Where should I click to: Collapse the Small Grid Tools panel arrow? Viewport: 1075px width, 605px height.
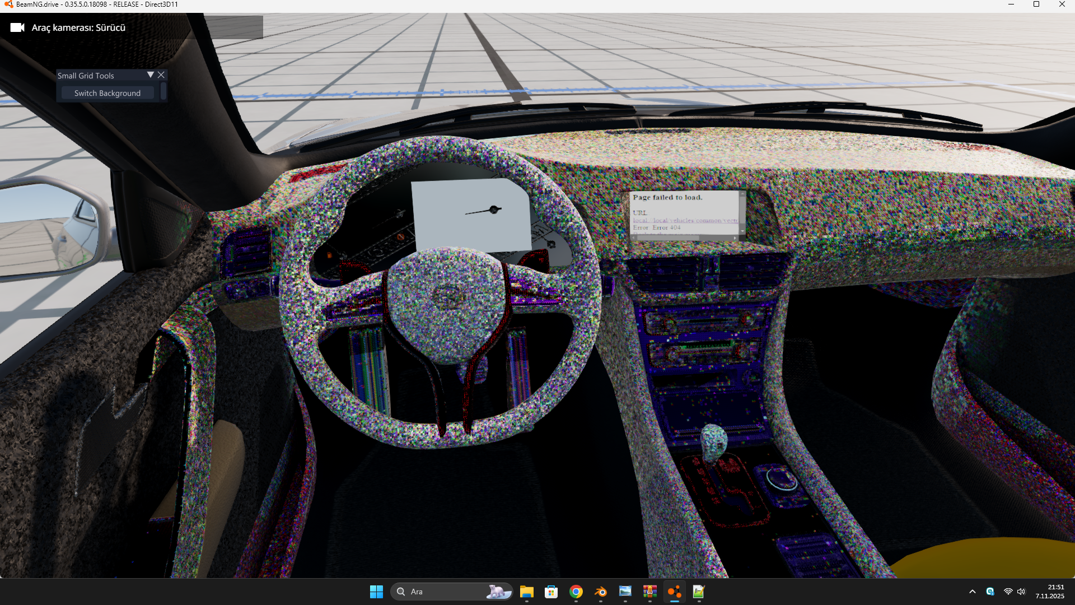pos(150,75)
